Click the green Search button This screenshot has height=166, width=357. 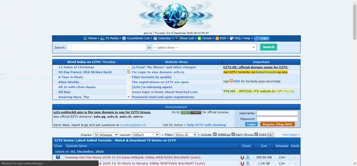click(x=268, y=47)
